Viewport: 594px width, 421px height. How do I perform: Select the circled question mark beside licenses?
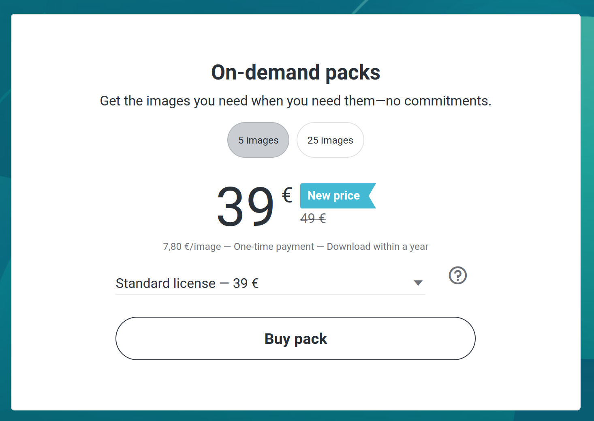[x=458, y=276]
